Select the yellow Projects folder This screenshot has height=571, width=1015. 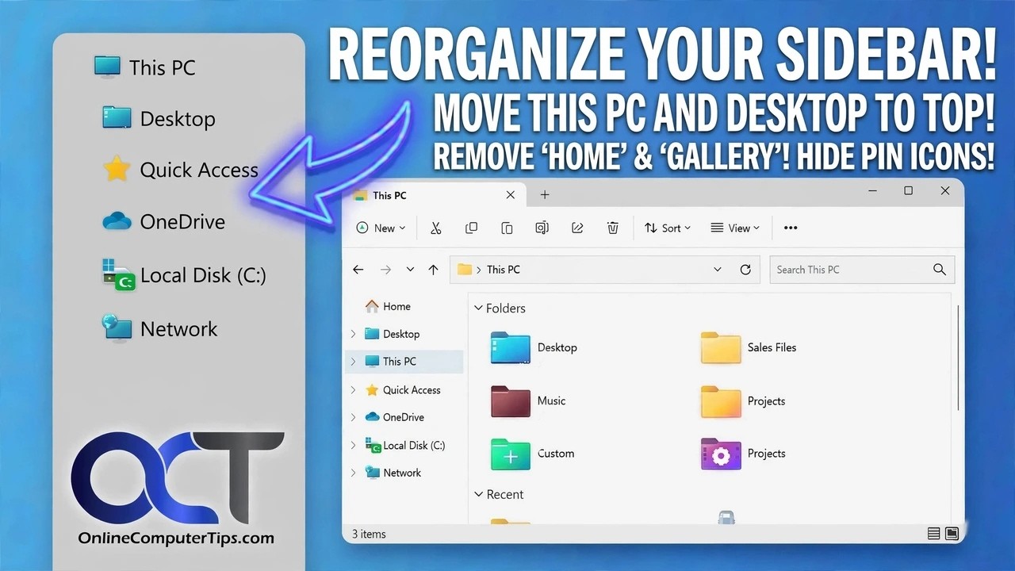click(743, 401)
